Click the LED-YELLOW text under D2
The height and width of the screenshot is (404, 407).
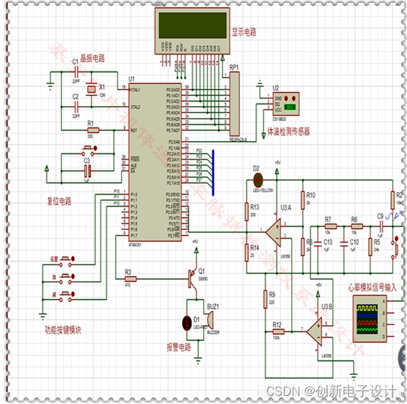263,190
